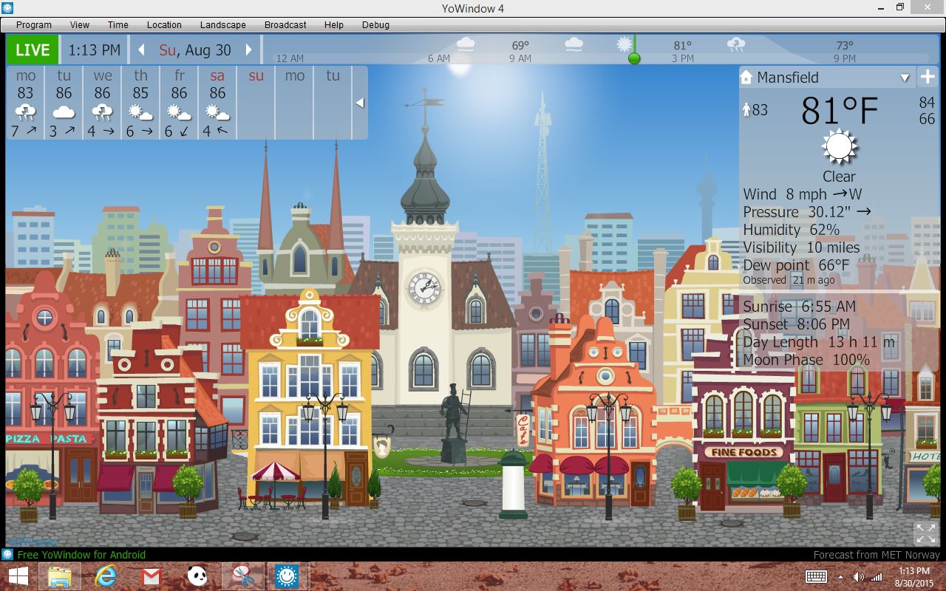
Task: Open the Landscape menu
Action: (x=222, y=24)
